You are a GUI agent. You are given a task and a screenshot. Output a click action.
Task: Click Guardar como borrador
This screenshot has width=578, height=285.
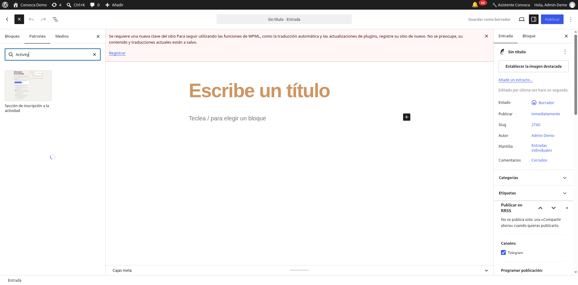[489, 19]
